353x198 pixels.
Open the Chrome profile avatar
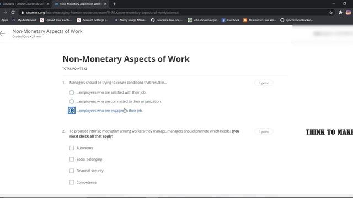(348, 13)
